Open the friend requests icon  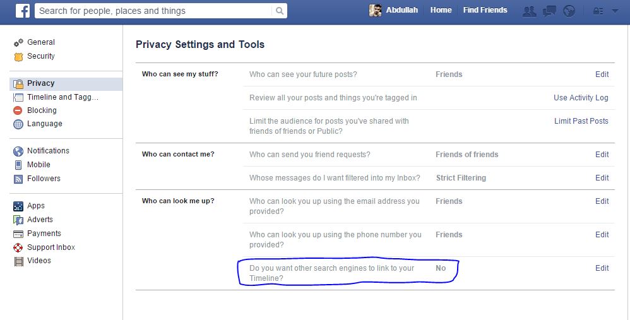(529, 11)
